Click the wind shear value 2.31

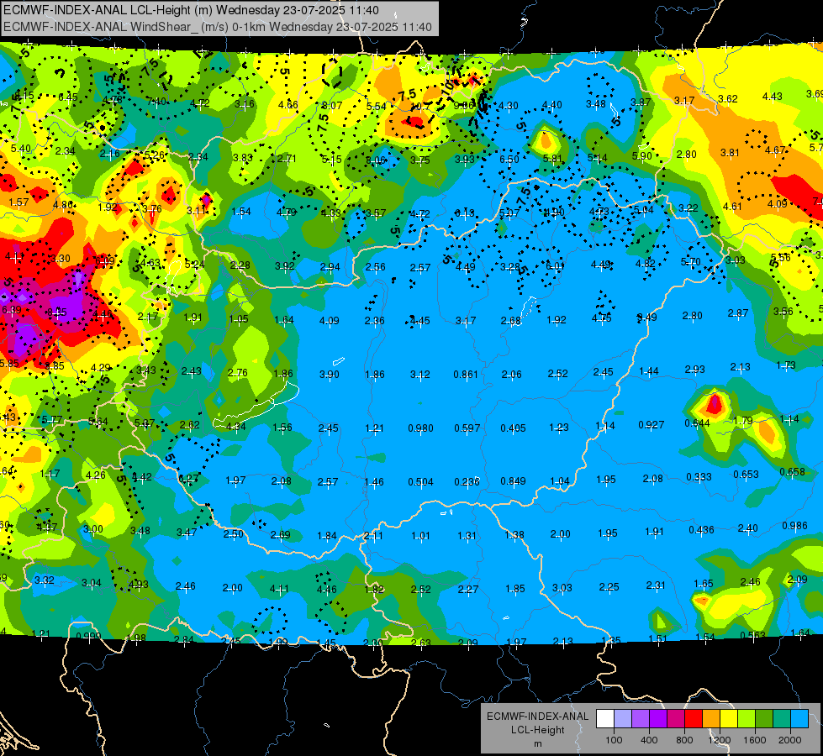click(656, 585)
